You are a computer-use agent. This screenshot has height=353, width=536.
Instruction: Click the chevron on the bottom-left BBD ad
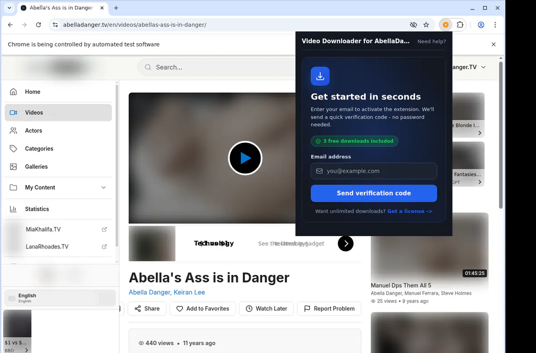coord(27,350)
